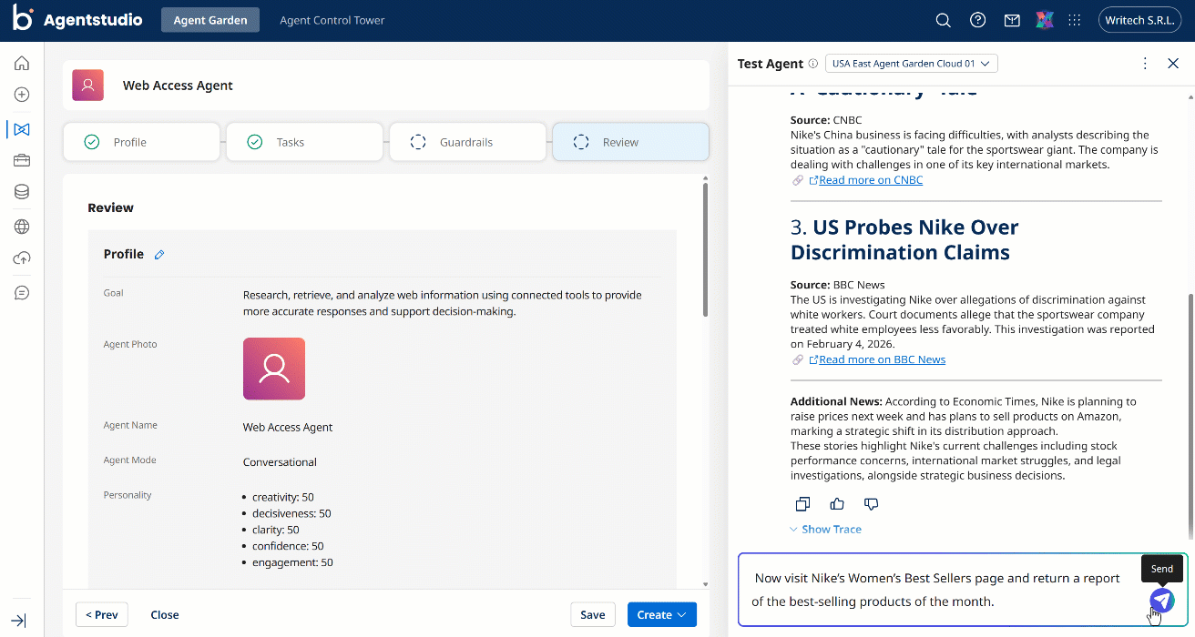Select the agents bowtie icon in sidebar

point(22,129)
